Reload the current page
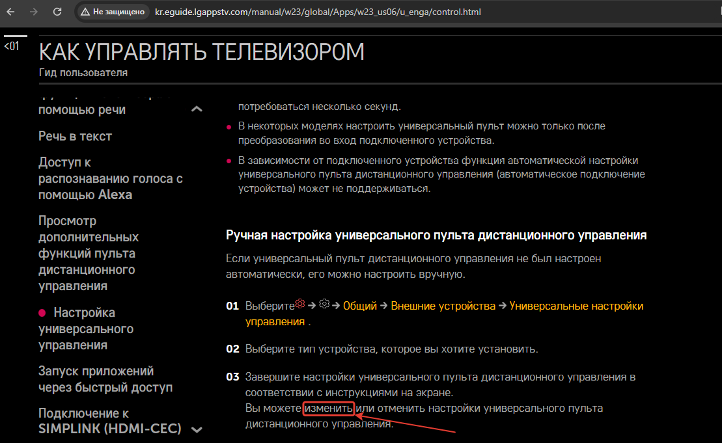 (x=57, y=12)
